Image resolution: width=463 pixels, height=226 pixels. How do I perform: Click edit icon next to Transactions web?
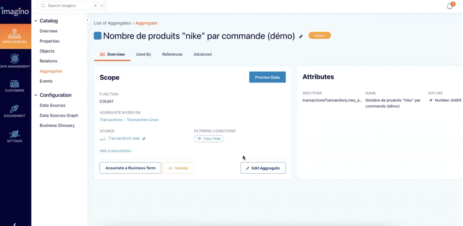[144, 138]
